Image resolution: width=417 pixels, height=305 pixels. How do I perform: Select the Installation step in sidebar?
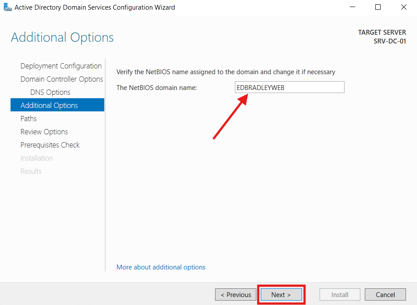[36, 158]
